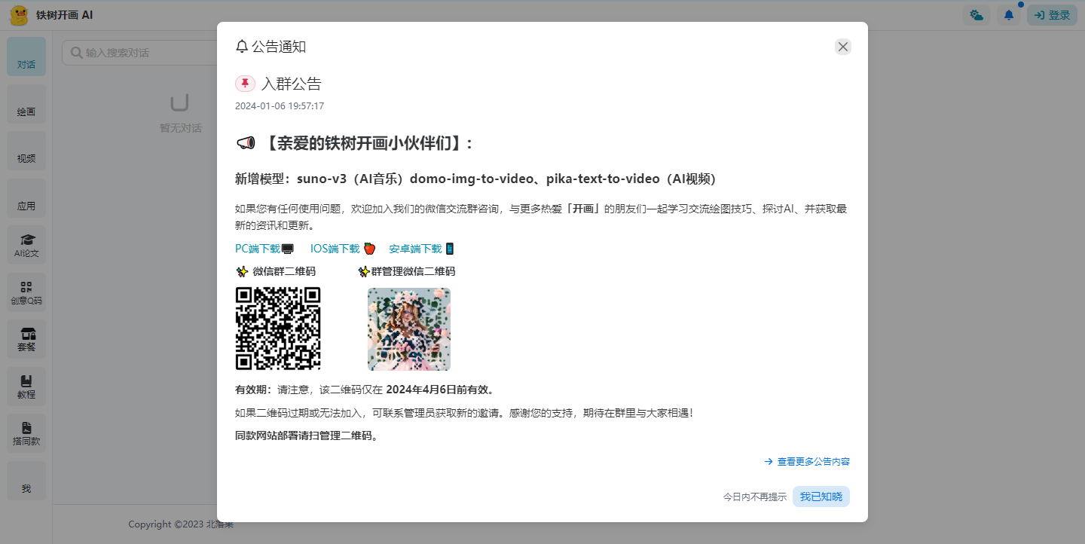Select 今日内不再提示 option
Image resolution: width=1085 pixels, height=544 pixels.
click(755, 497)
